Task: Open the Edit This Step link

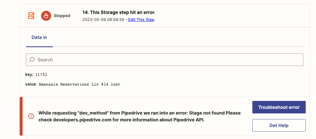Action: (141, 20)
